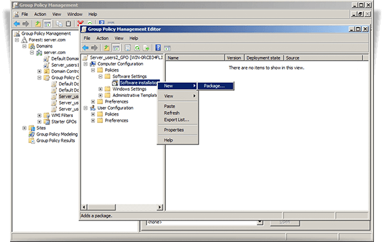Viewport: 384px width, 242px height.
Task: Collapse the User Configuration node
Action: [x=86, y=108]
